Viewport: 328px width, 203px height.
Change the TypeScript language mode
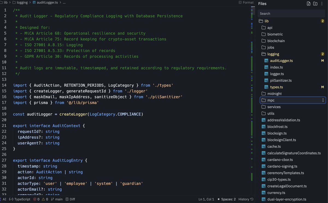tap(20, 199)
